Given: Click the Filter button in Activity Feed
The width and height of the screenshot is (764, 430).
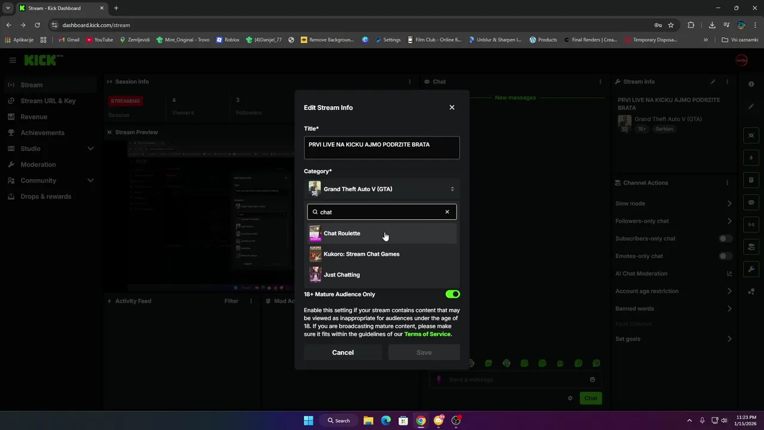Looking at the screenshot, I should [231, 302].
